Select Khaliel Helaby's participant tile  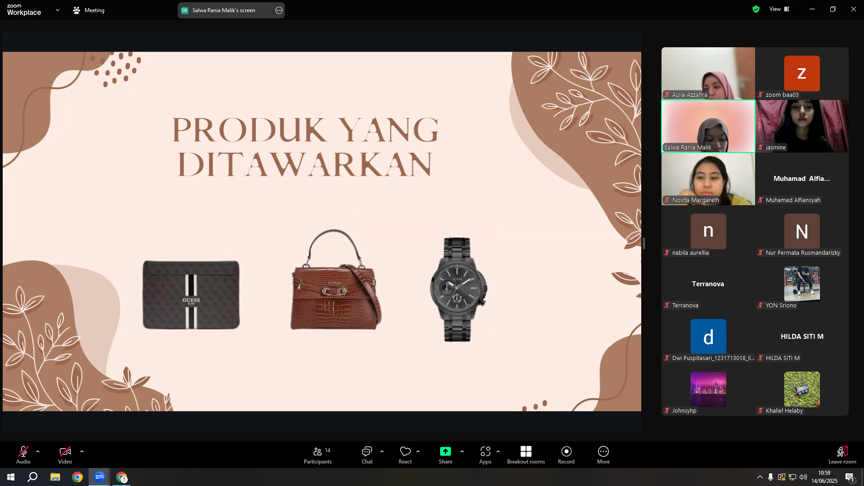click(x=802, y=389)
